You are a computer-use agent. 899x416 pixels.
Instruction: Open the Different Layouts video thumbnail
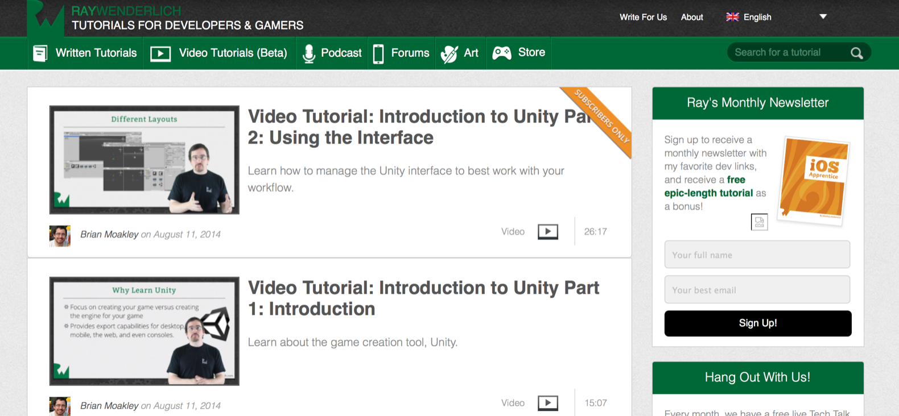point(145,160)
